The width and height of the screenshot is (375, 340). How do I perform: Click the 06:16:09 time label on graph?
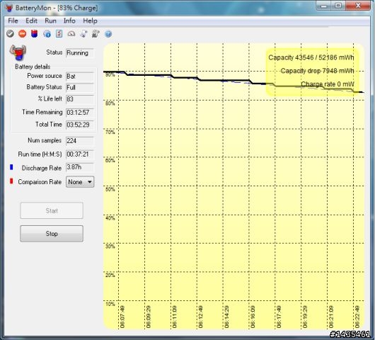(253, 317)
